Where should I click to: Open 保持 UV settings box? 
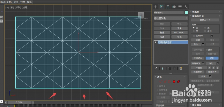pyautogui.click(x=212, y=36)
